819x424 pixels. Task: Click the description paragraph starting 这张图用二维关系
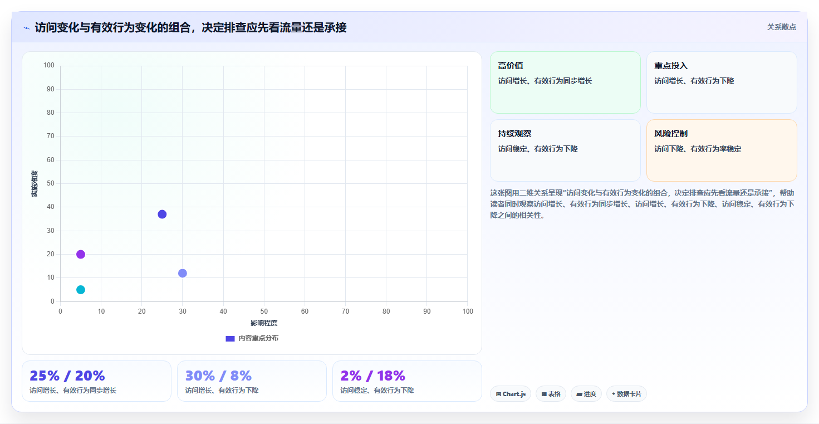point(643,204)
